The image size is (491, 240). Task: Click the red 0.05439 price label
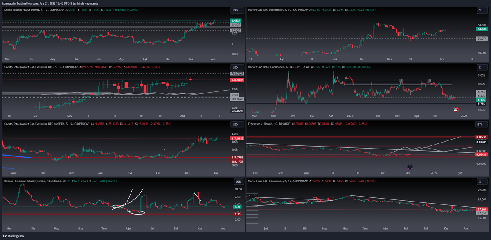[x=482, y=155]
